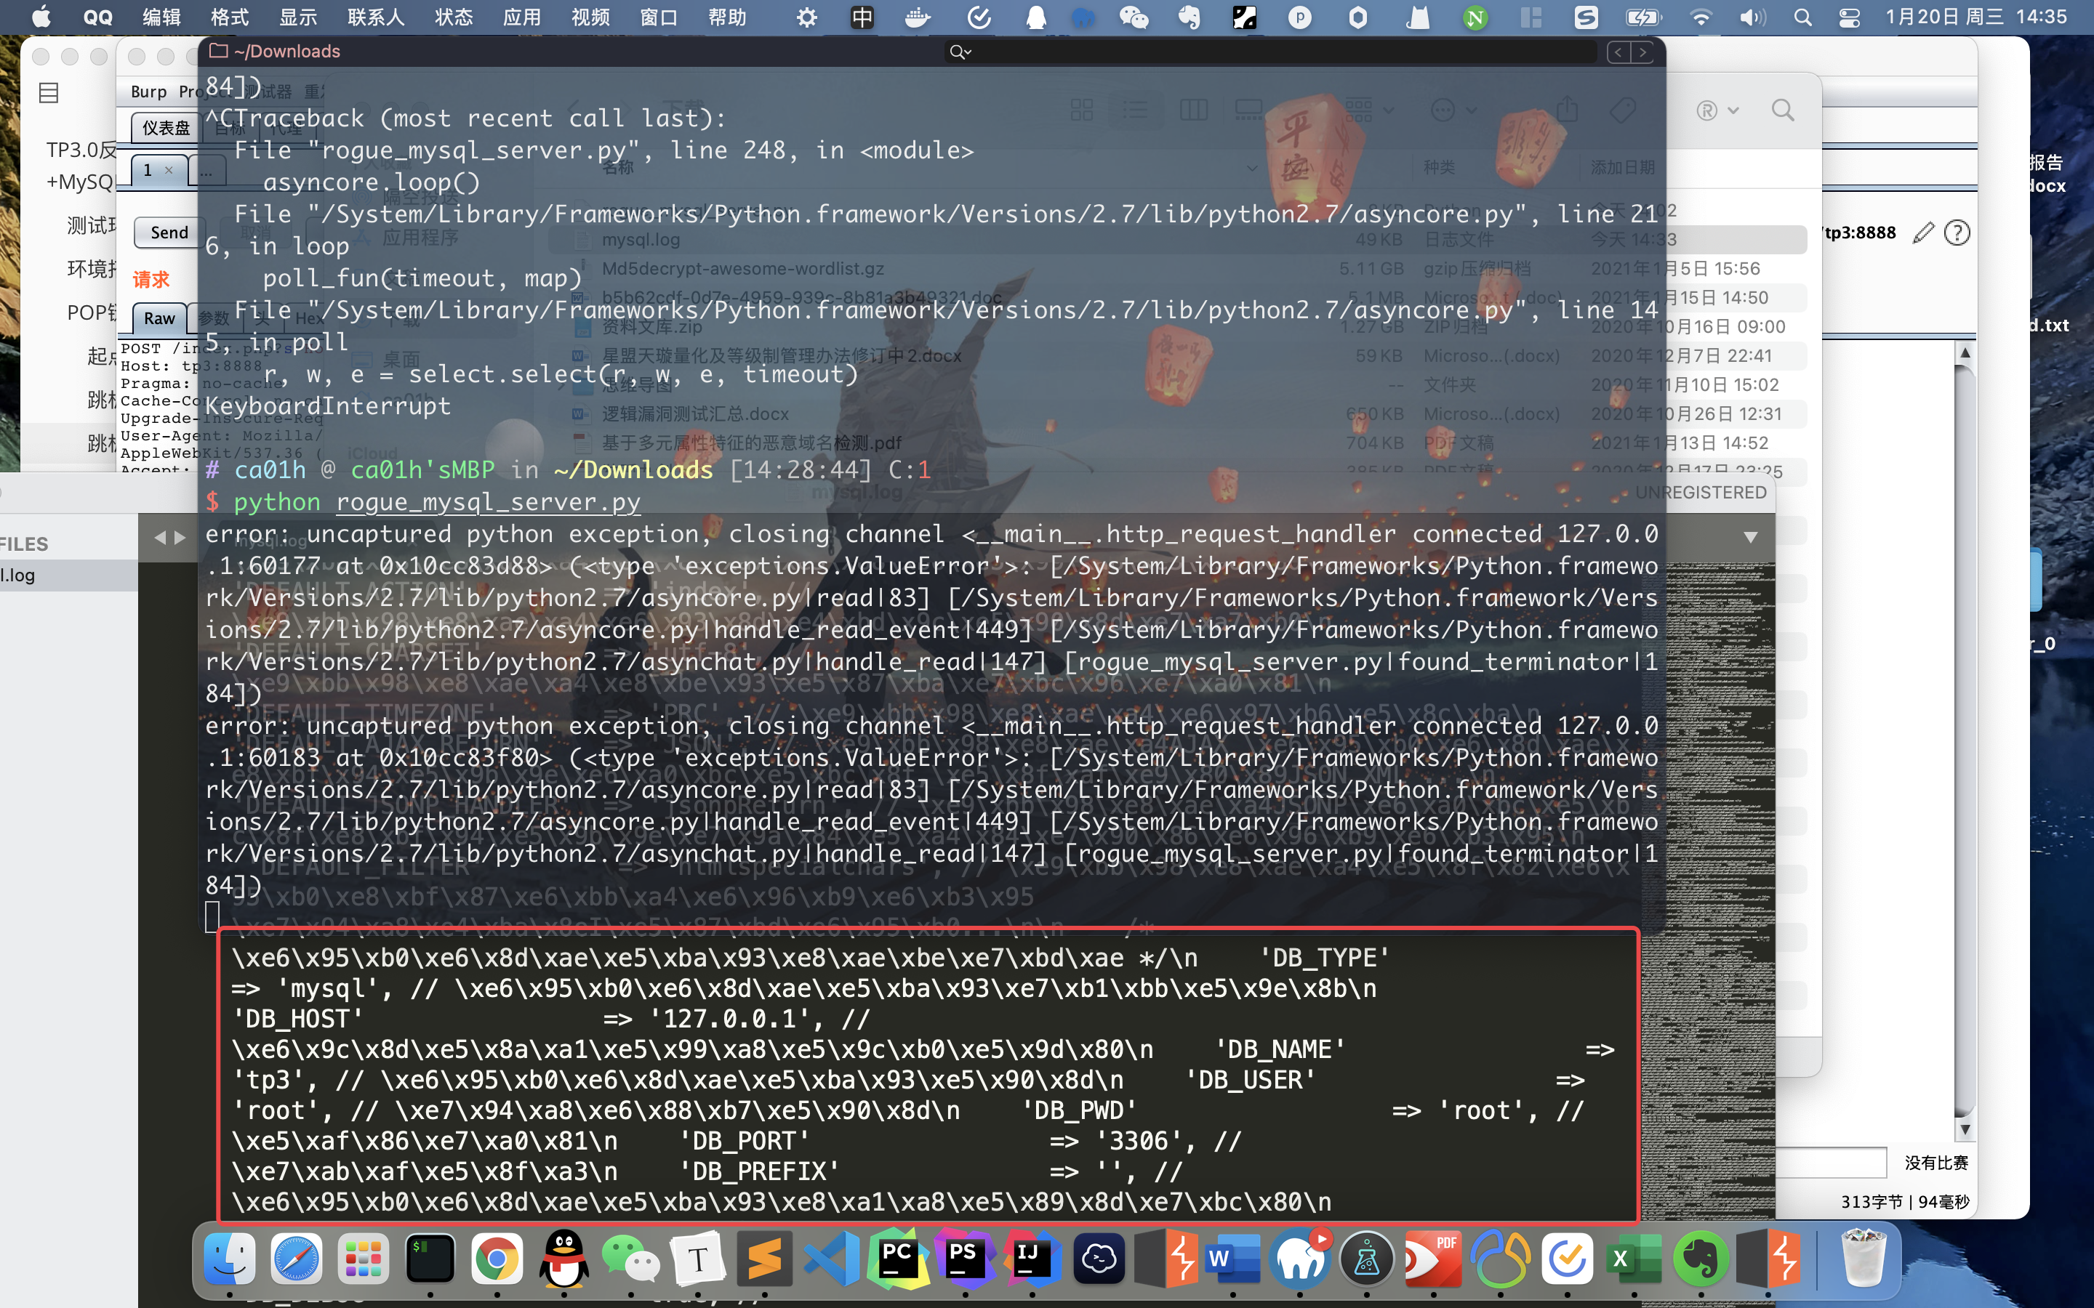Click the Send button in Burp
Screen dimensions: 2094x1308
tap(169, 232)
